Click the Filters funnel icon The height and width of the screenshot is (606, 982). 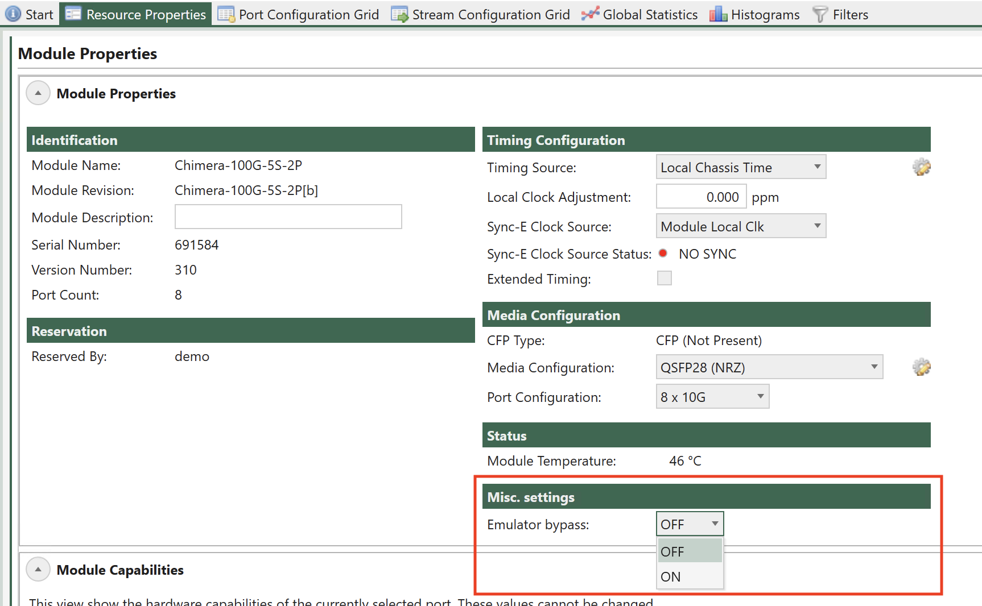click(820, 14)
